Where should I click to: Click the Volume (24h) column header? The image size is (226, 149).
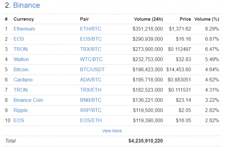pyautogui.click(x=148, y=19)
